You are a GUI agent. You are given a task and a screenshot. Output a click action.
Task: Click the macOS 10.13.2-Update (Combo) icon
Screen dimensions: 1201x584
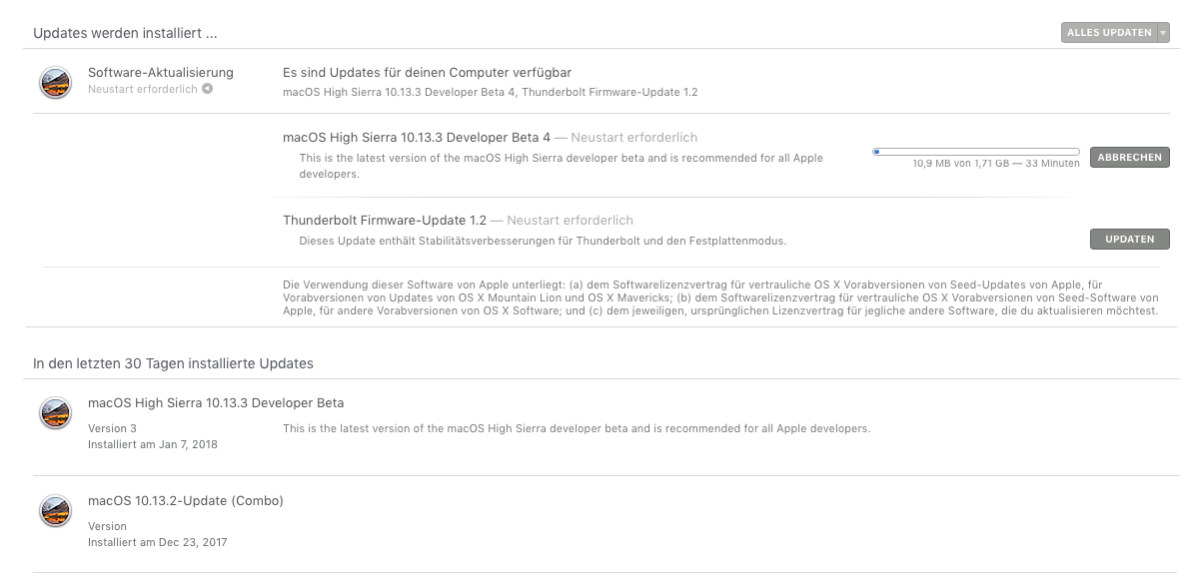point(55,511)
